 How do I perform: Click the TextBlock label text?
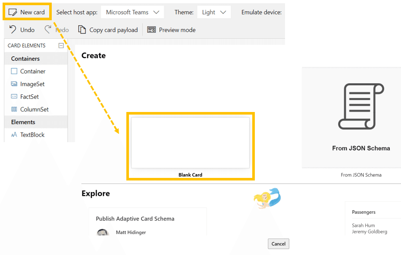[32, 135]
